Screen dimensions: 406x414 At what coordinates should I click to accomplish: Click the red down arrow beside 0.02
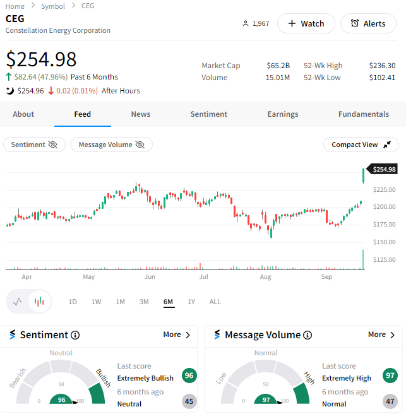51,91
